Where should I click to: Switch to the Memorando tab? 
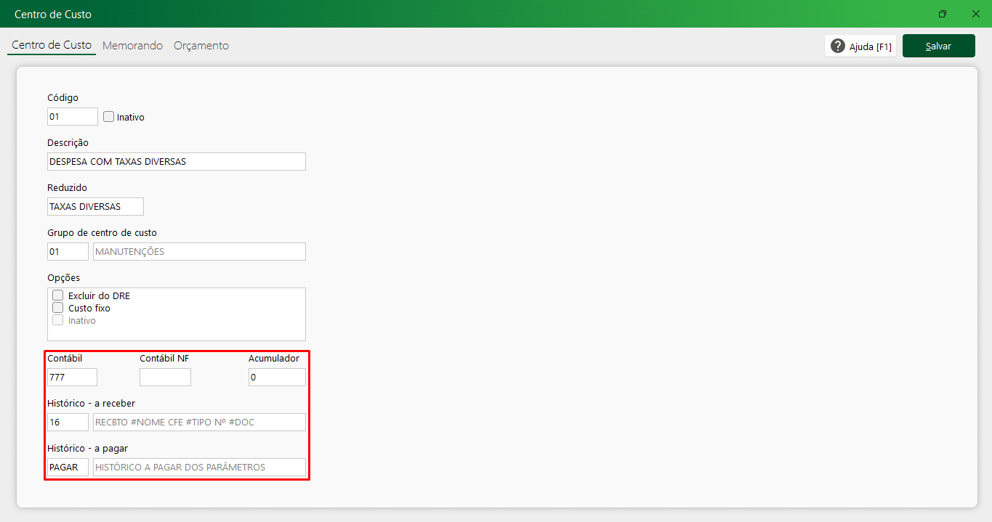coord(132,46)
